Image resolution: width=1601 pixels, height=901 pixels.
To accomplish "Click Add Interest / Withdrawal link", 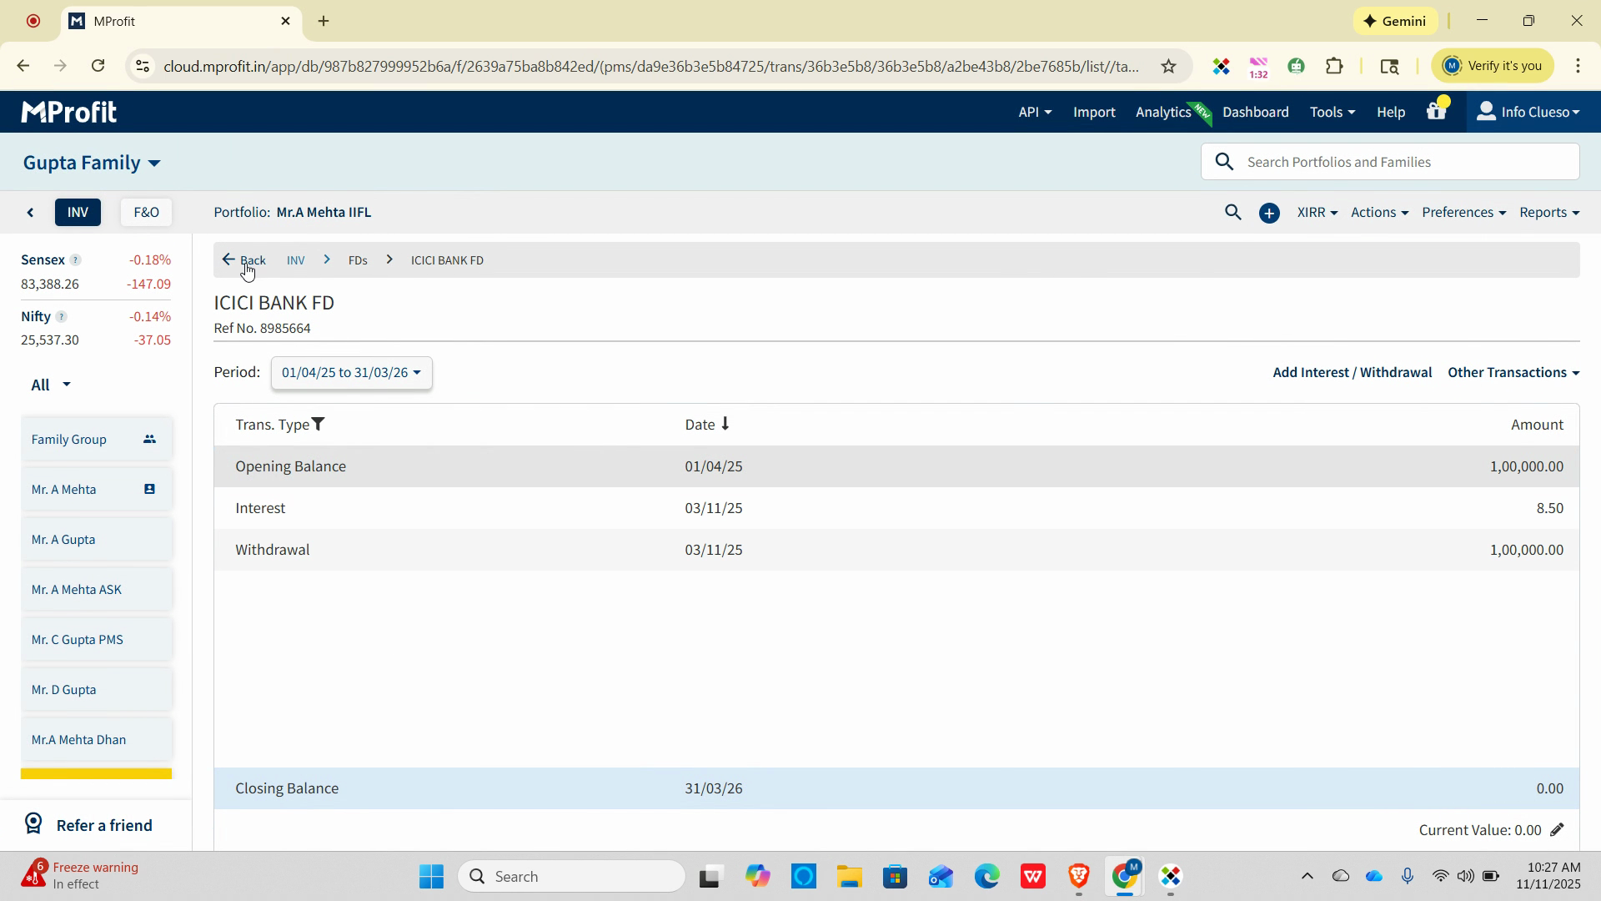I will pyautogui.click(x=1352, y=373).
